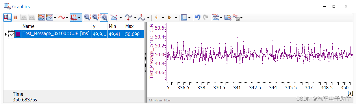Maximize the Graphics window

tap(334, 6)
